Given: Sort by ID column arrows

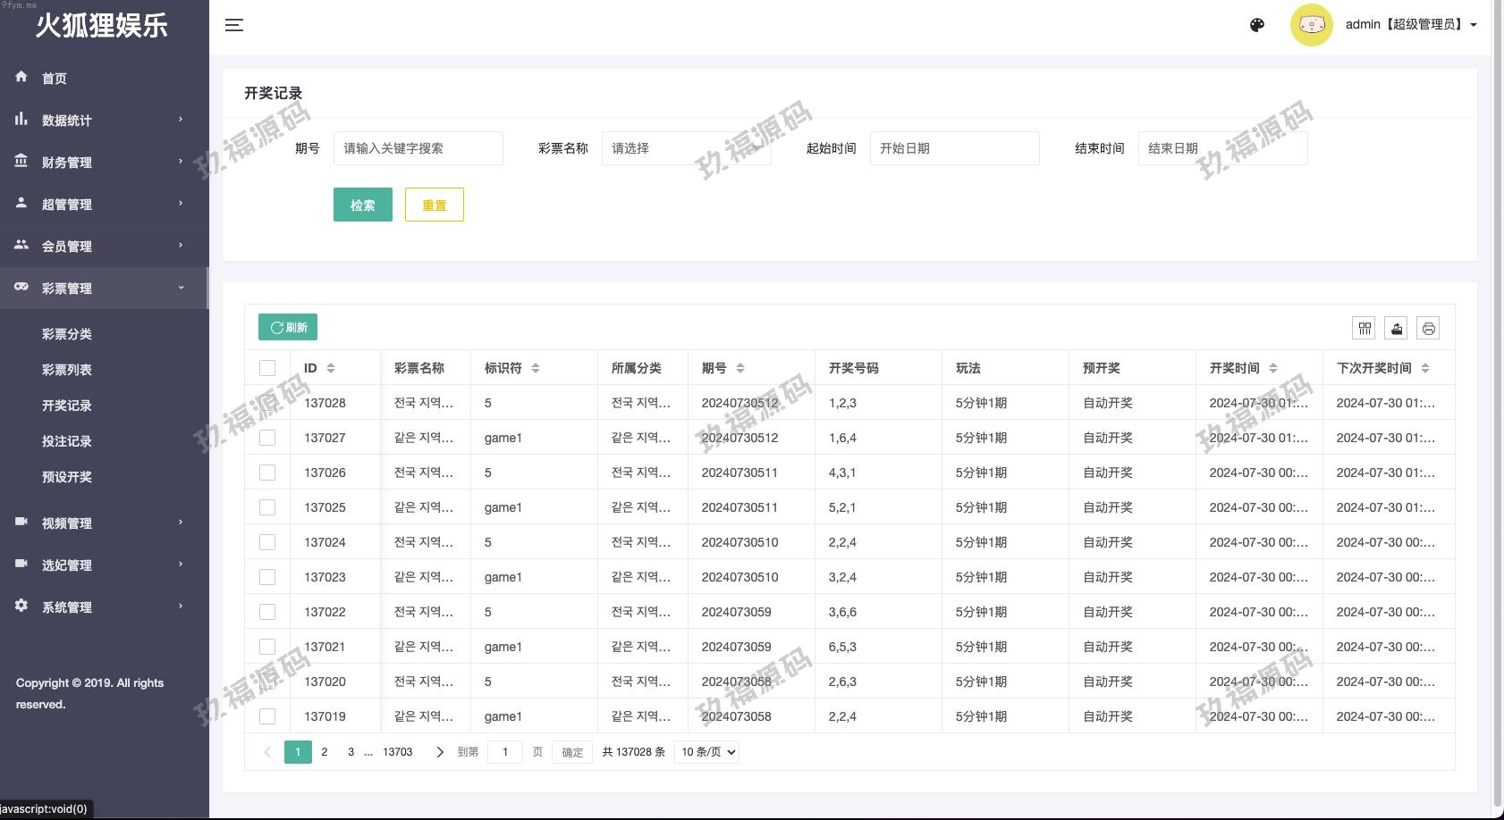Looking at the screenshot, I should [x=331, y=368].
